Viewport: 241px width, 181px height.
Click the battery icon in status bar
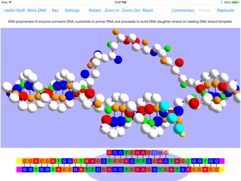(235, 3)
